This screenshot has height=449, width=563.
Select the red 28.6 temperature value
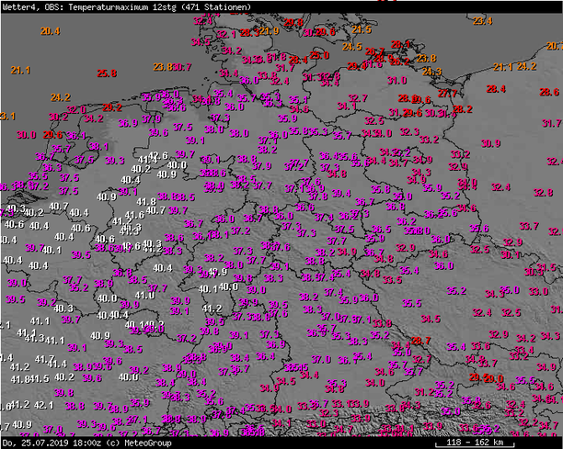point(549,92)
